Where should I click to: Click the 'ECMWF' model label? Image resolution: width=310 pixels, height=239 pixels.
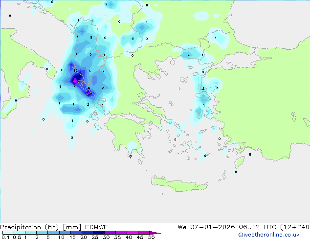[x=96, y=227]
